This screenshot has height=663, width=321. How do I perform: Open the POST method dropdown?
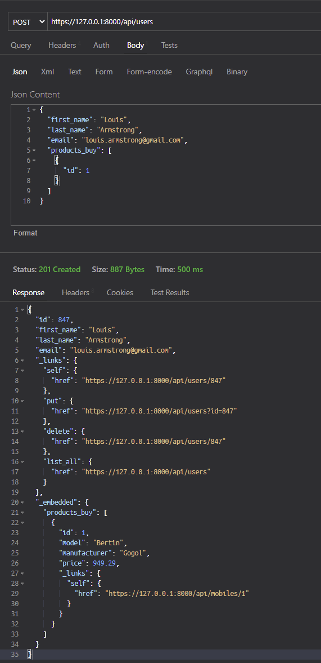point(28,21)
